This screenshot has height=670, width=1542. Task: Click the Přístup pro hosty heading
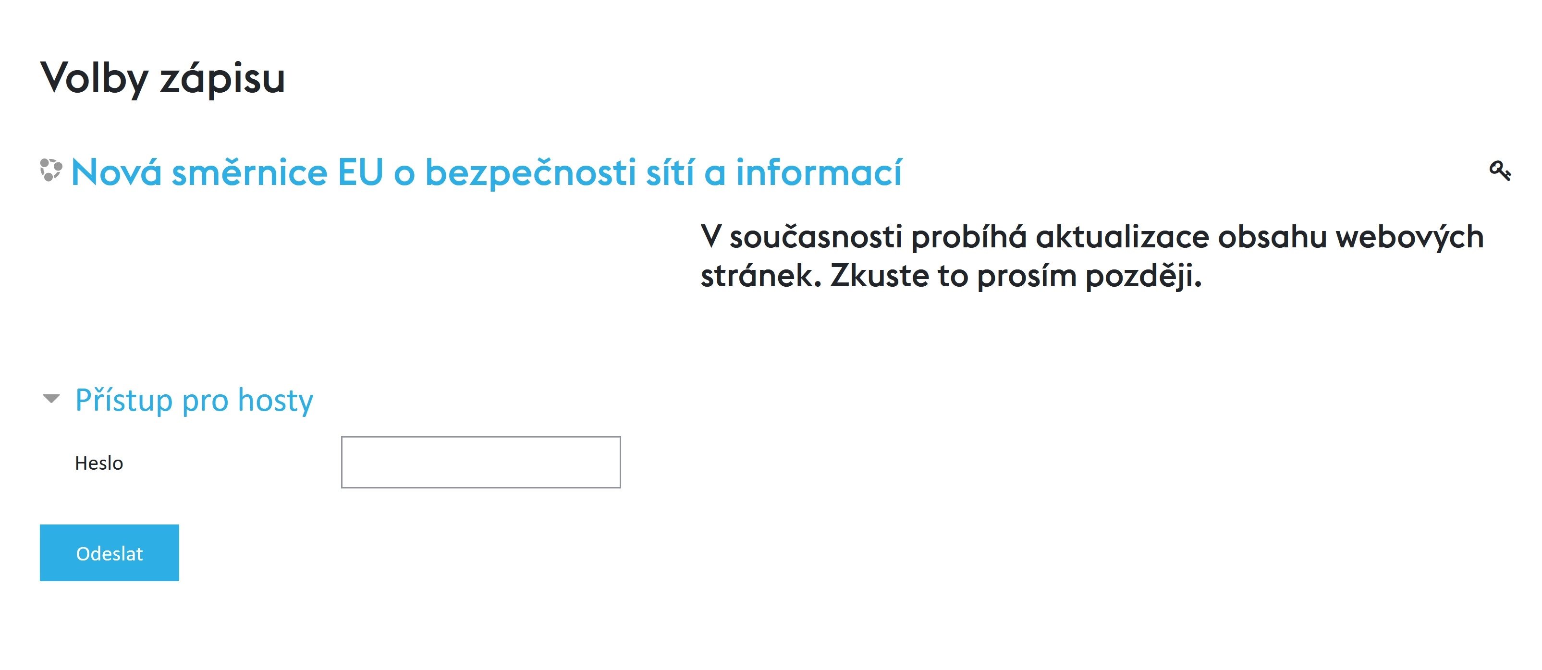tap(194, 400)
